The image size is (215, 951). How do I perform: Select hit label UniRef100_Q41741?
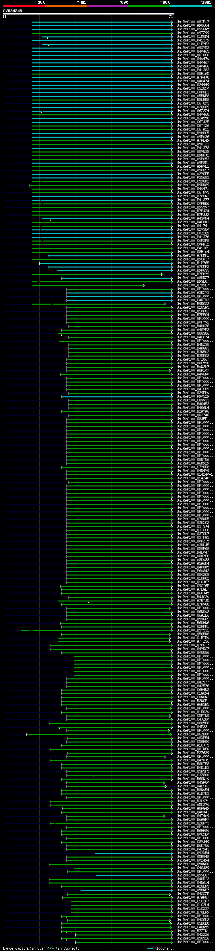tap(193, 226)
